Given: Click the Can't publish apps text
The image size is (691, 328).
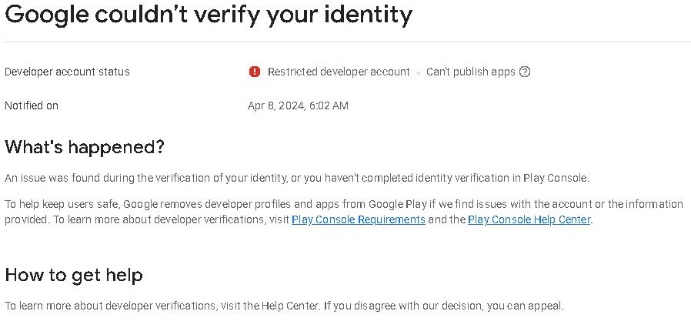Looking at the screenshot, I should (470, 72).
